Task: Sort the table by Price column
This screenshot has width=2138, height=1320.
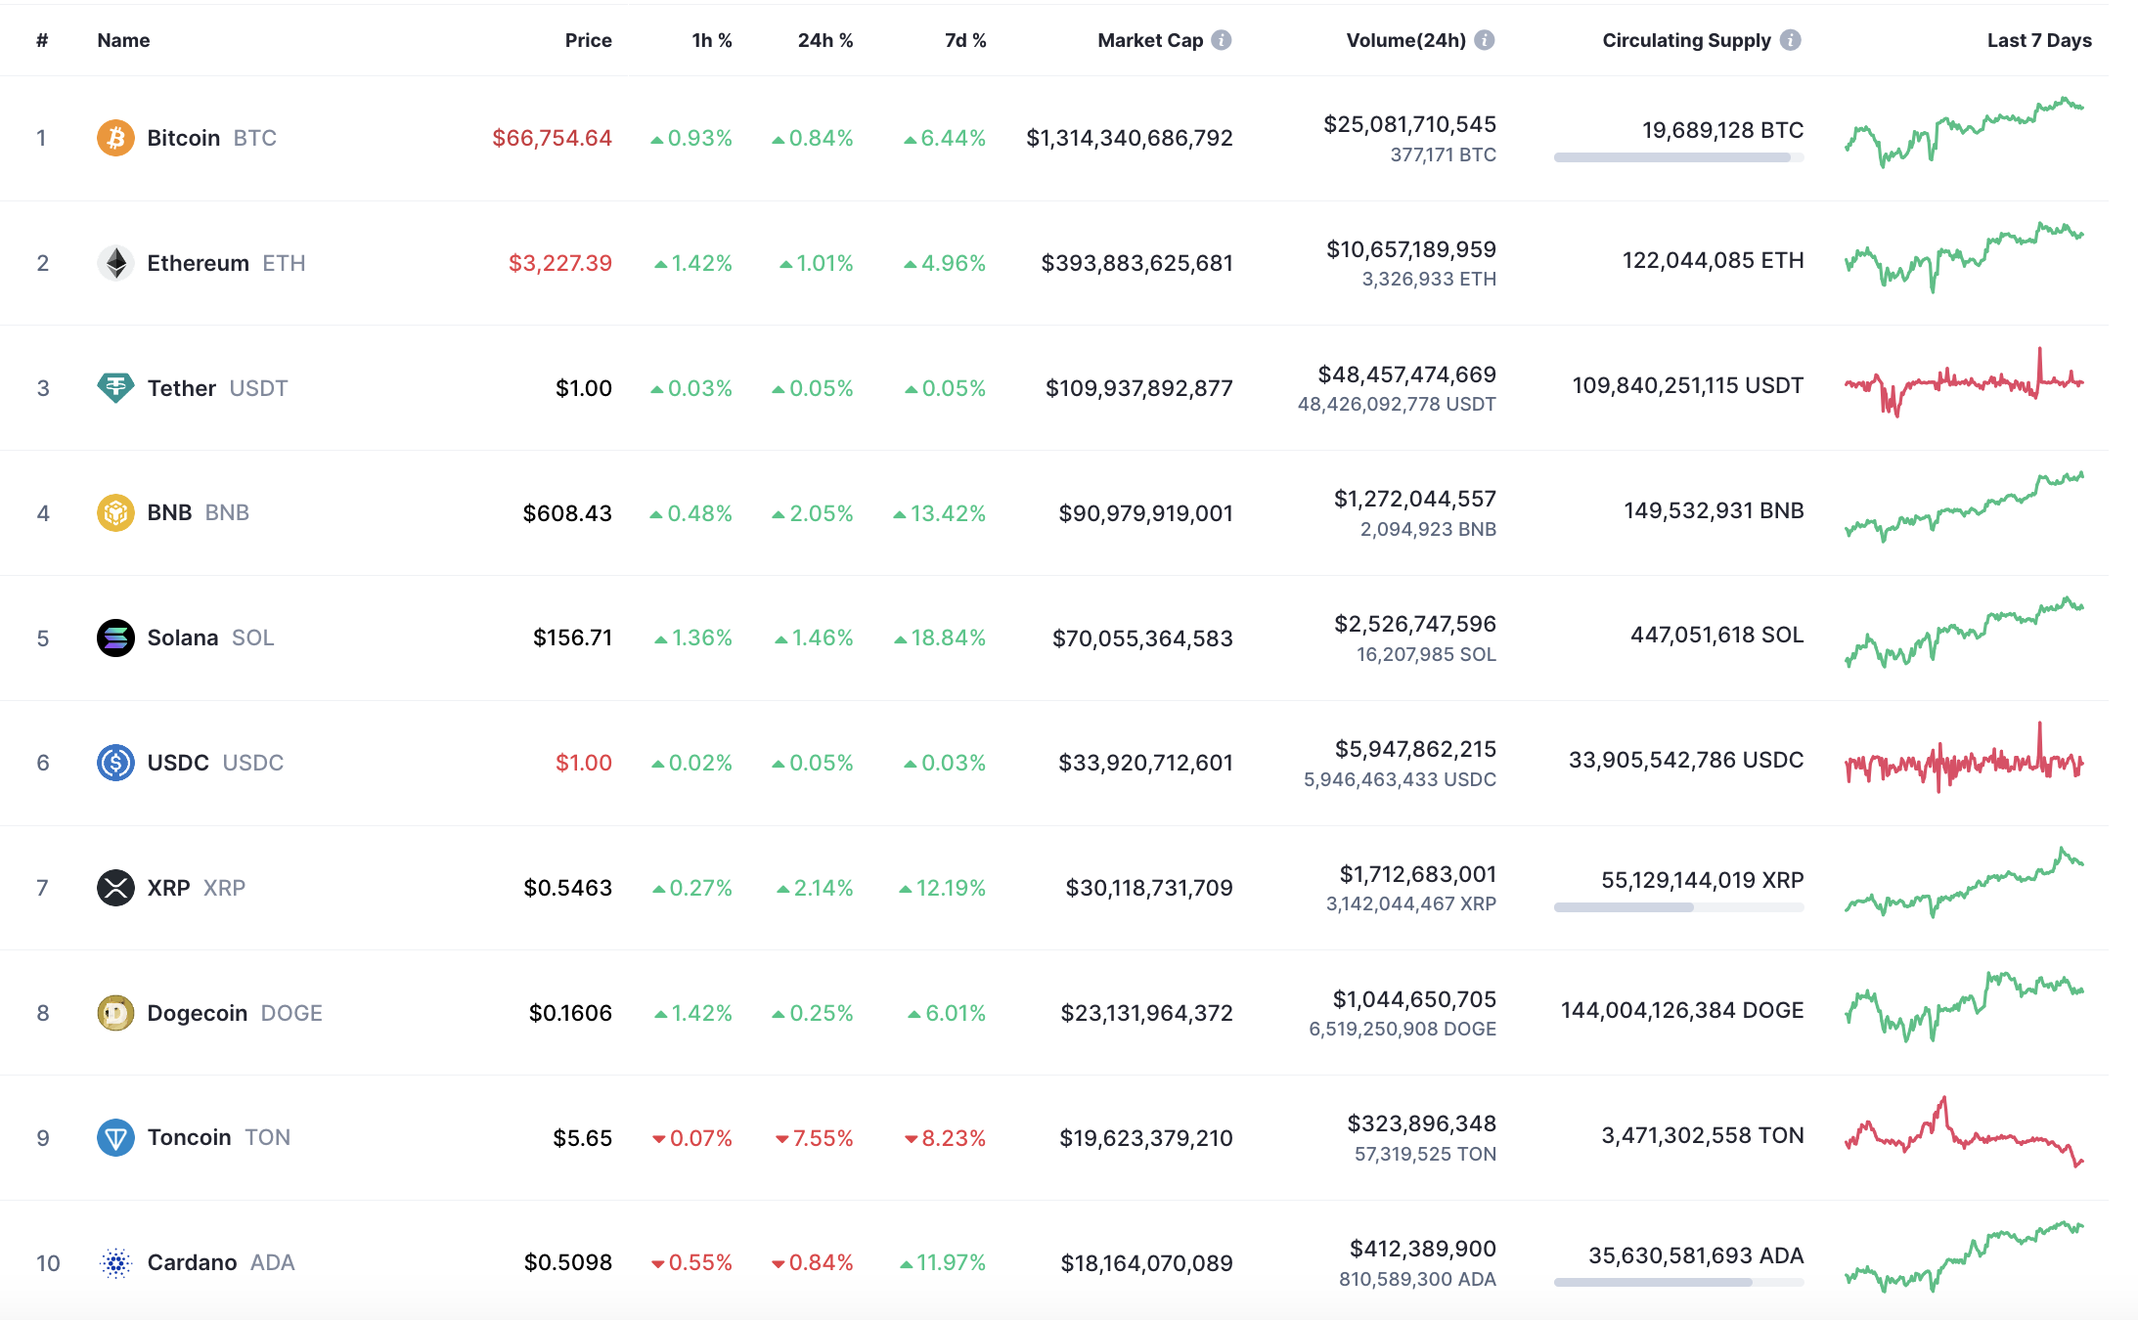Action: [588, 40]
